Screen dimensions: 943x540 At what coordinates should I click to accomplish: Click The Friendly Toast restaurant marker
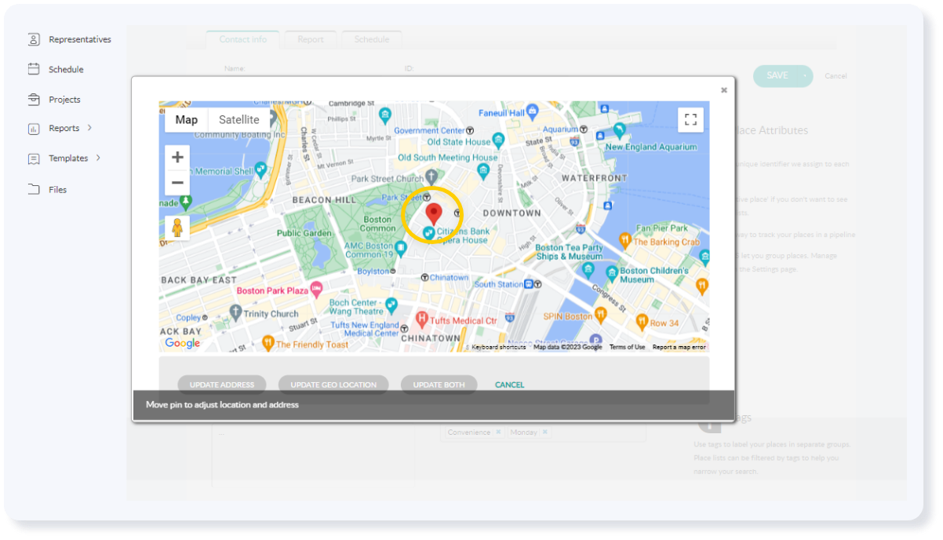click(268, 343)
